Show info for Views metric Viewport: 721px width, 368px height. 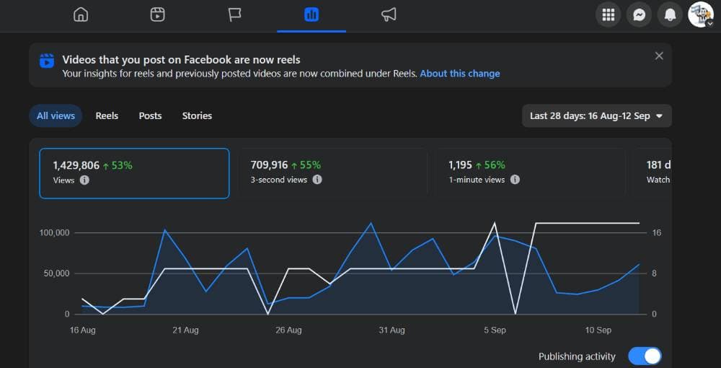coord(84,180)
